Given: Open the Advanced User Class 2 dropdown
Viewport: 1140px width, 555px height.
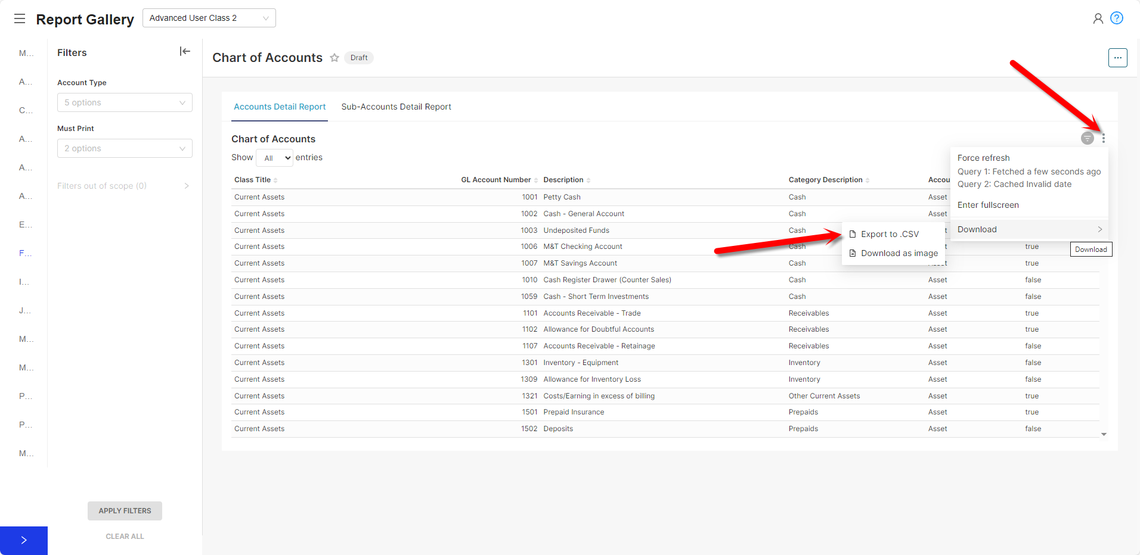Looking at the screenshot, I should [209, 18].
